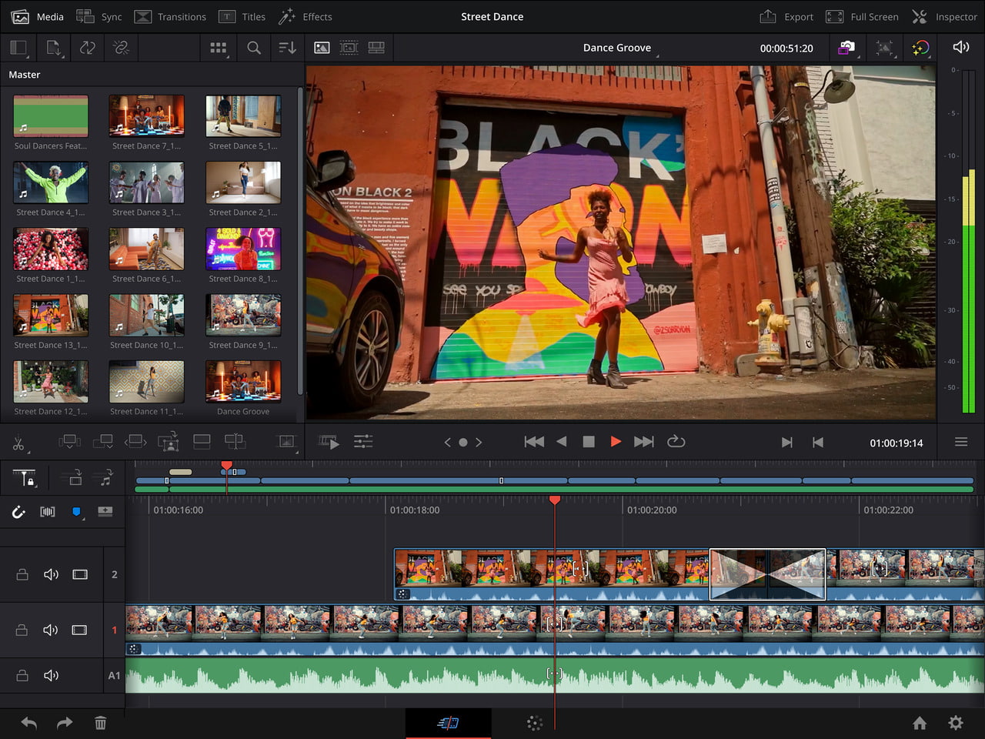Viewport: 985px width, 739px height.
Task: Mute the A1 audio track
Action: click(x=51, y=675)
